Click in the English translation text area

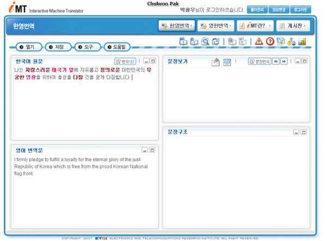pos(84,191)
